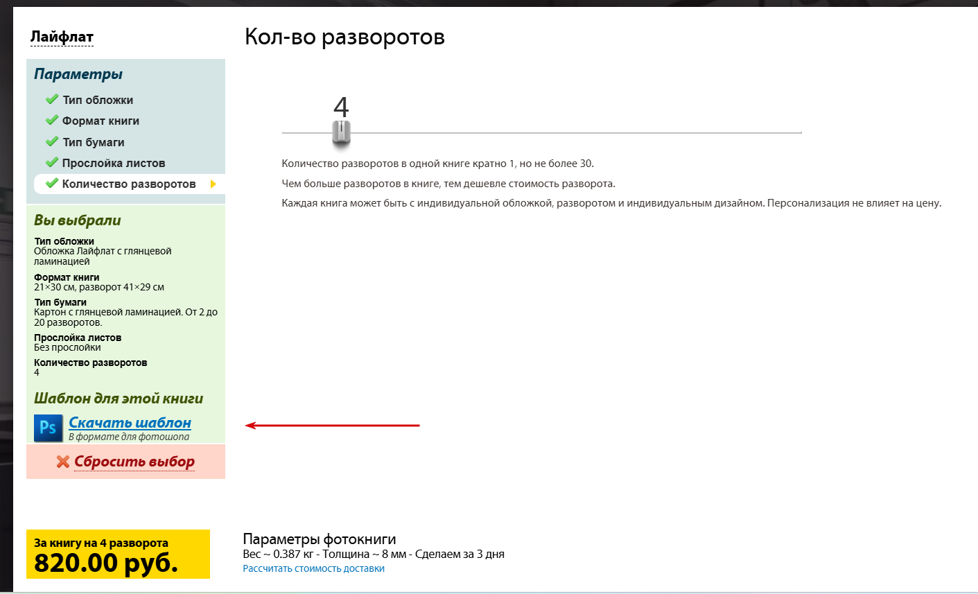Open the Рассчитать стоимость доставки link
This screenshot has width=978, height=594.
pyautogui.click(x=313, y=568)
